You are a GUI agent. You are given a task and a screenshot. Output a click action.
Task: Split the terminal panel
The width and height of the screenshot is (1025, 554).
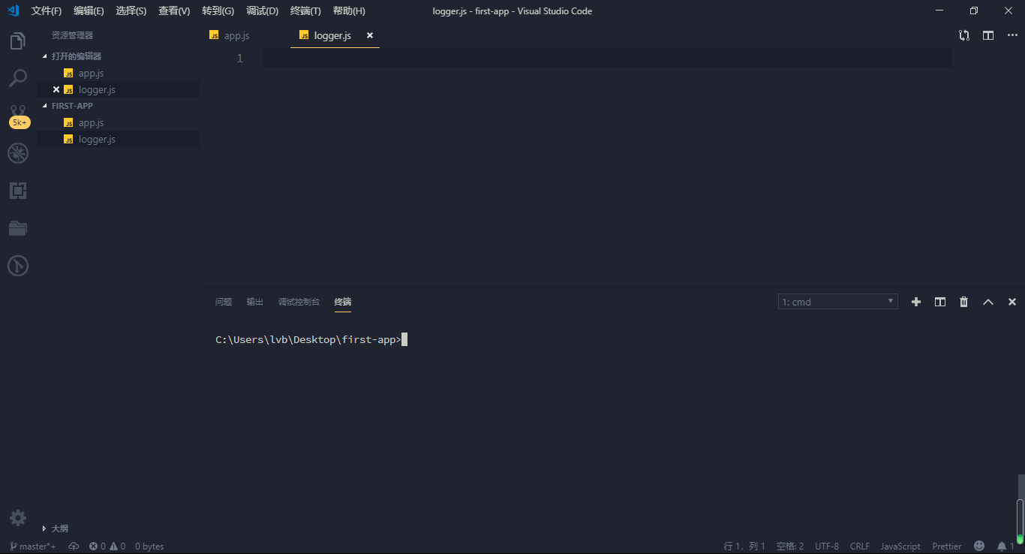point(940,302)
